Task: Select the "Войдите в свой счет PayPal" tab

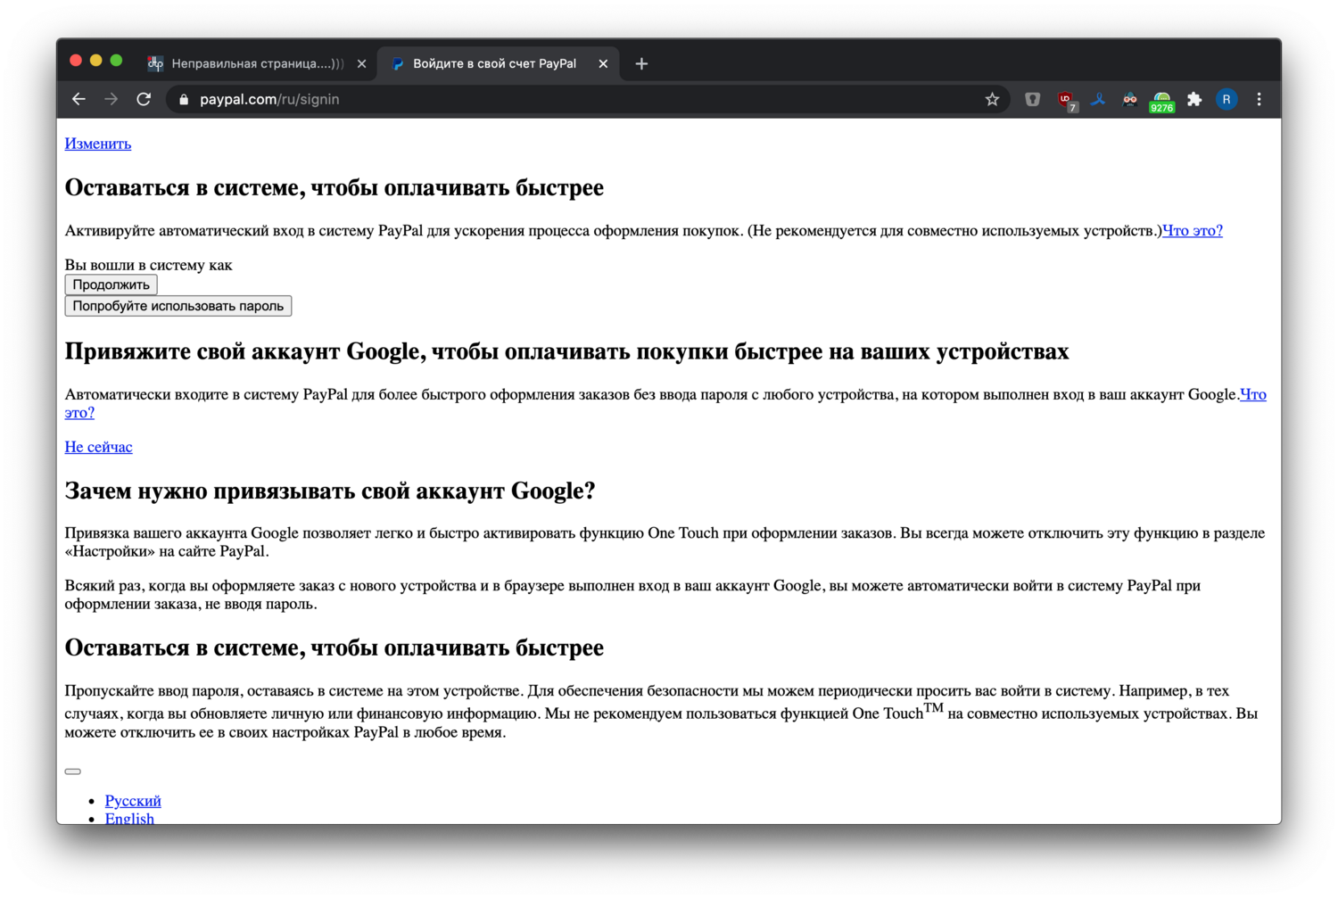Action: 500,64
